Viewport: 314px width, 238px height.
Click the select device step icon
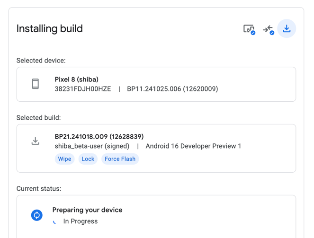(249, 29)
